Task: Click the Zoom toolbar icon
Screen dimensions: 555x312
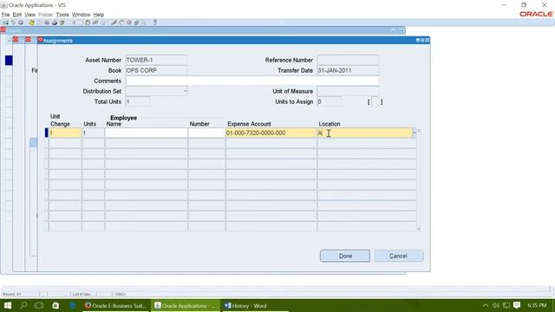Action: (x=121, y=23)
